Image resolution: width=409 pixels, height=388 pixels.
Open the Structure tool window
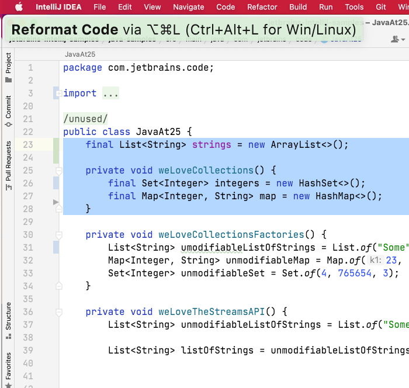click(x=8, y=320)
